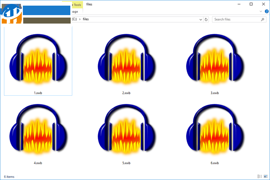Screen dimensions: 270x180
Task: Click the 1.xwb file name label
Action: click(38, 93)
